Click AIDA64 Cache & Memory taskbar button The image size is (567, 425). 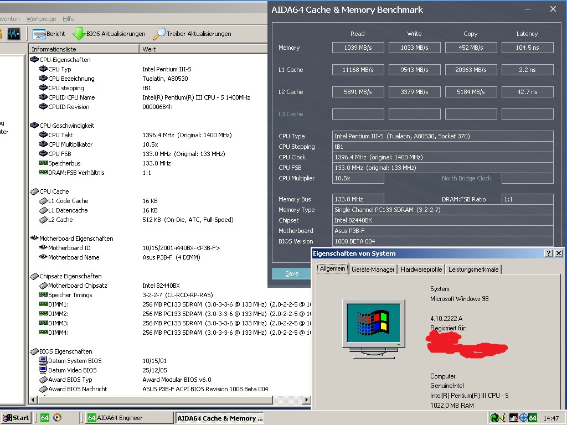point(219,418)
